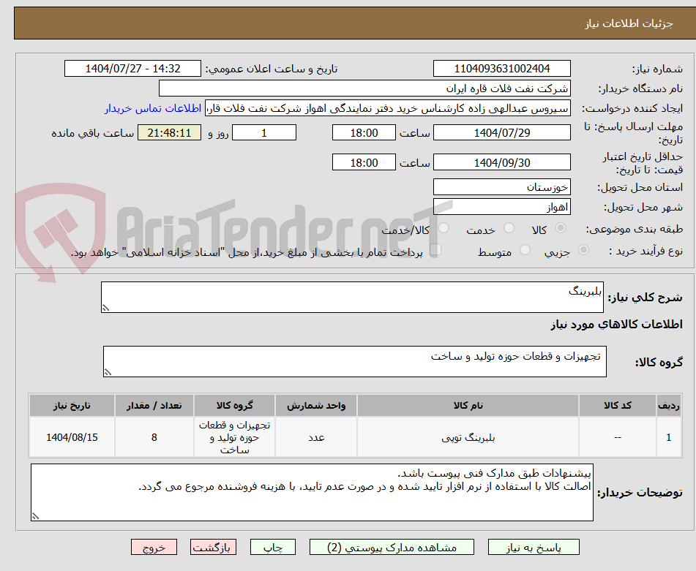
Task: Click the چاپ print button
Action: [272, 547]
